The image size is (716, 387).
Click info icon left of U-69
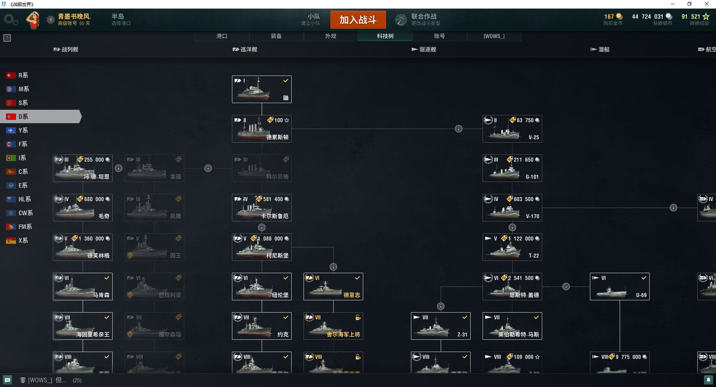[566, 287]
